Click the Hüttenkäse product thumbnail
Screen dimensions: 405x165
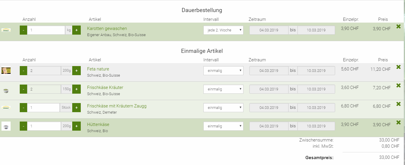(x=6, y=126)
